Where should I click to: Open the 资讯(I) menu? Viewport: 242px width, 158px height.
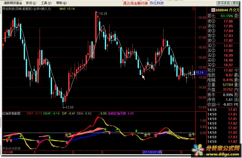point(31,3)
